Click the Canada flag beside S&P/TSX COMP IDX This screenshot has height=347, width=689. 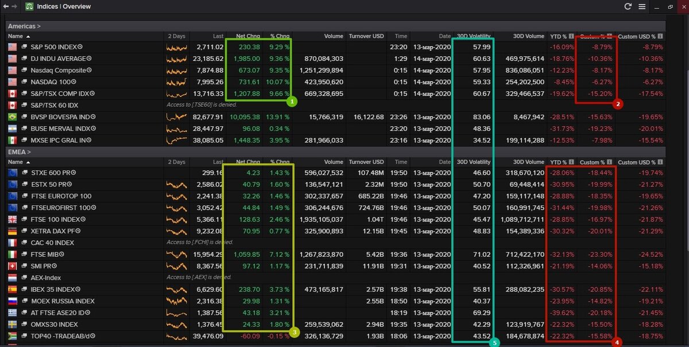tap(12, 93)
